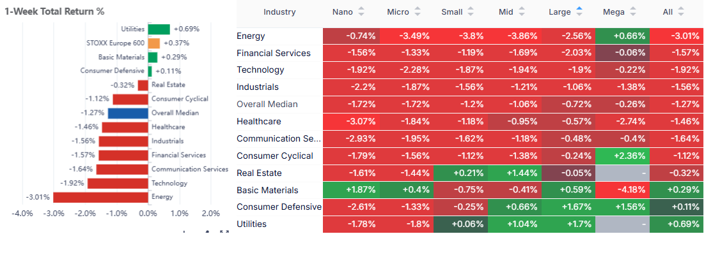Select the blue Overall Median bar

pyautogui.click(x=128, y=114)
